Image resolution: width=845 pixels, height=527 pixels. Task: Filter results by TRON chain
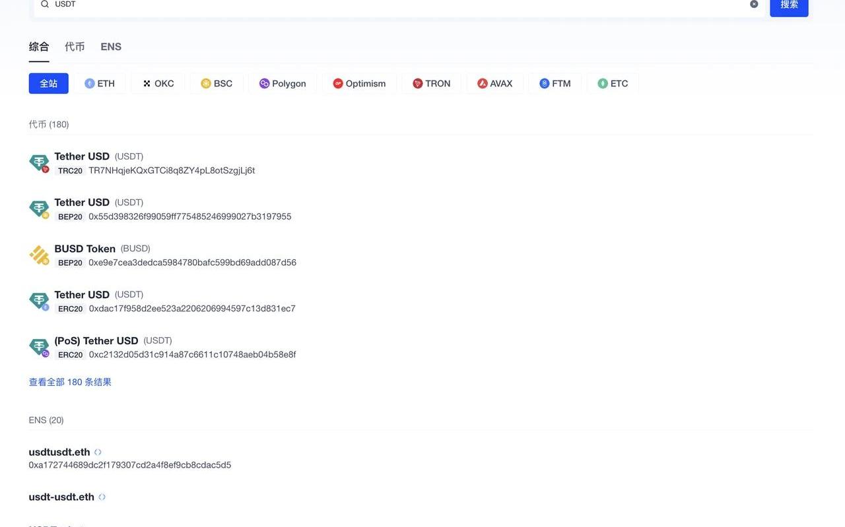point(431,84)
